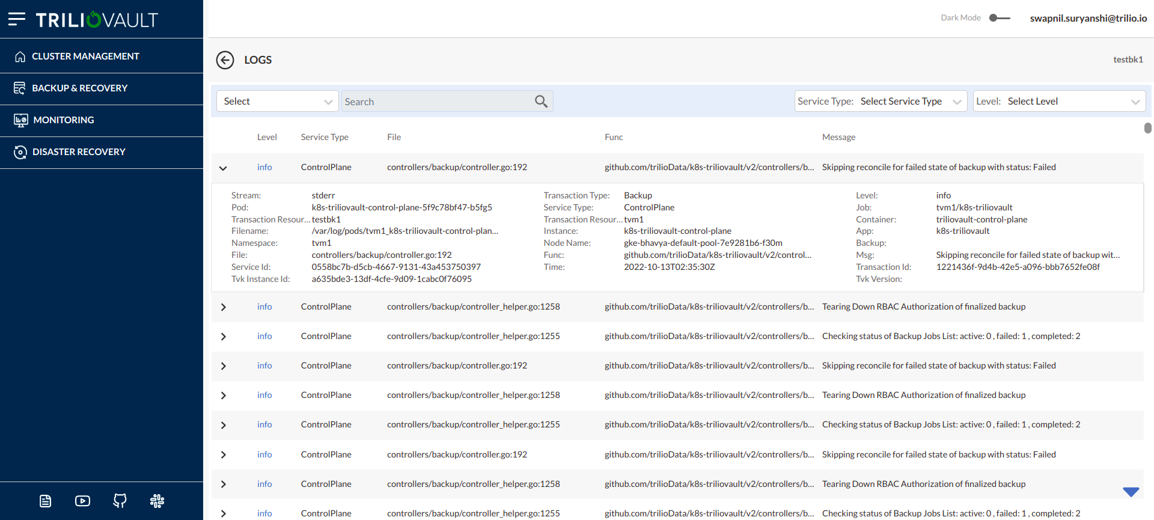Open Backup & Recovery menu
Viewport: 1154px width, 520px height.
pos(79,88)
